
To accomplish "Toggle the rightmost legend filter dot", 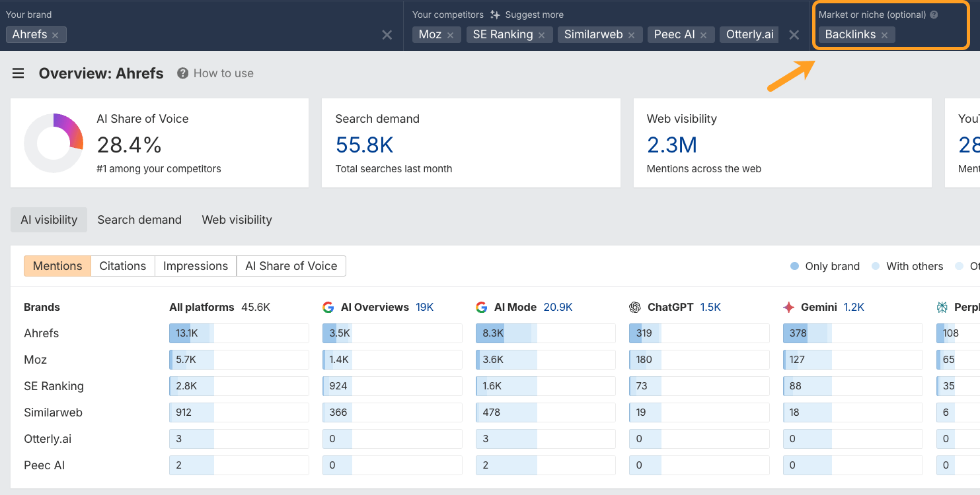I will pyautogui.click(x=960, y=266).
